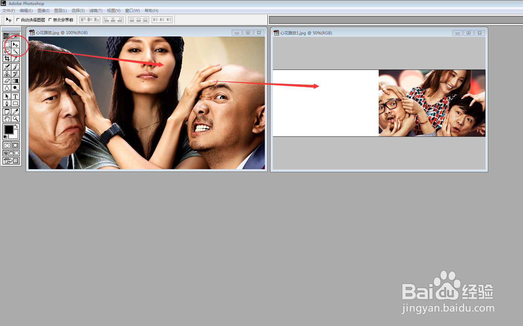This screenshot has height=326, width=523.
Task: Open the 图层(L) menu
Action: click(x=61, y=11)
